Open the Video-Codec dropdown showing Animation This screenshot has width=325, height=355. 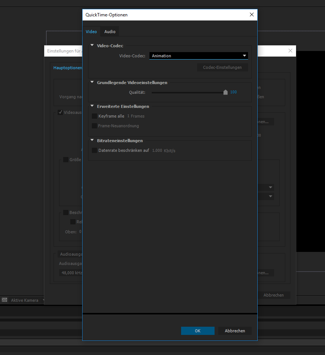coord(199,56)
